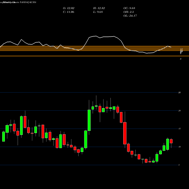Click the low value L: 9.68

pos(98,12)
